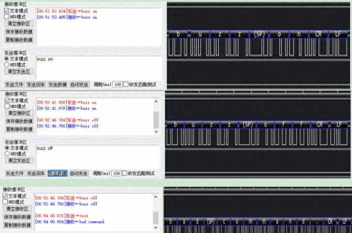Click decoded 'CR' label in 'bad command' waveform
352x233 pixels.
tap(330, 222)
